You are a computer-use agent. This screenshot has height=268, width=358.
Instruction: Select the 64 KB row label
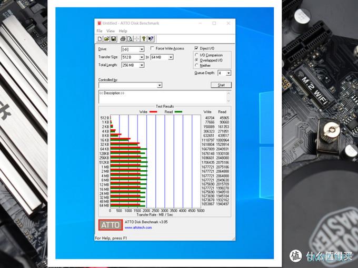point(105,149)
